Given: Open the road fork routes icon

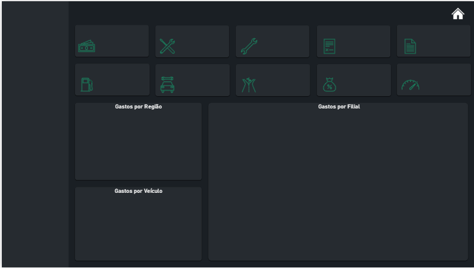Looking at the screenshot, I should pos(249,85).
